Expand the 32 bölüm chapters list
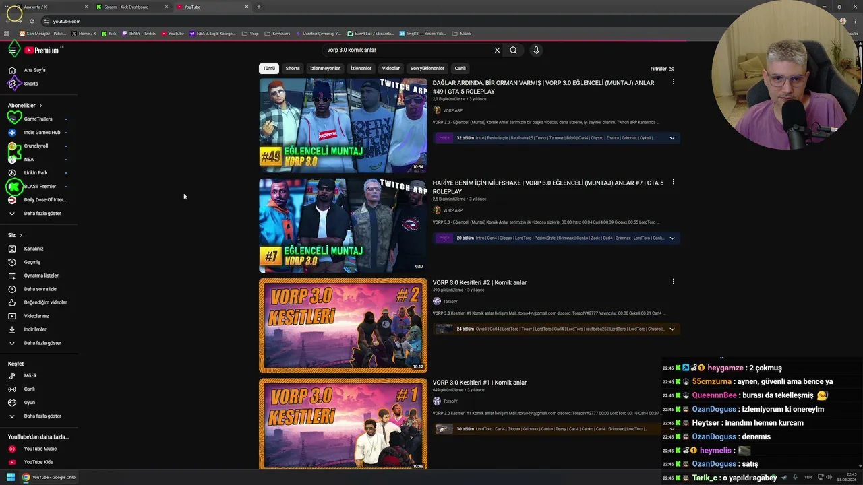The width and height of the screenshot is (863, 485). pyautogui.click(x=672, y=138)
